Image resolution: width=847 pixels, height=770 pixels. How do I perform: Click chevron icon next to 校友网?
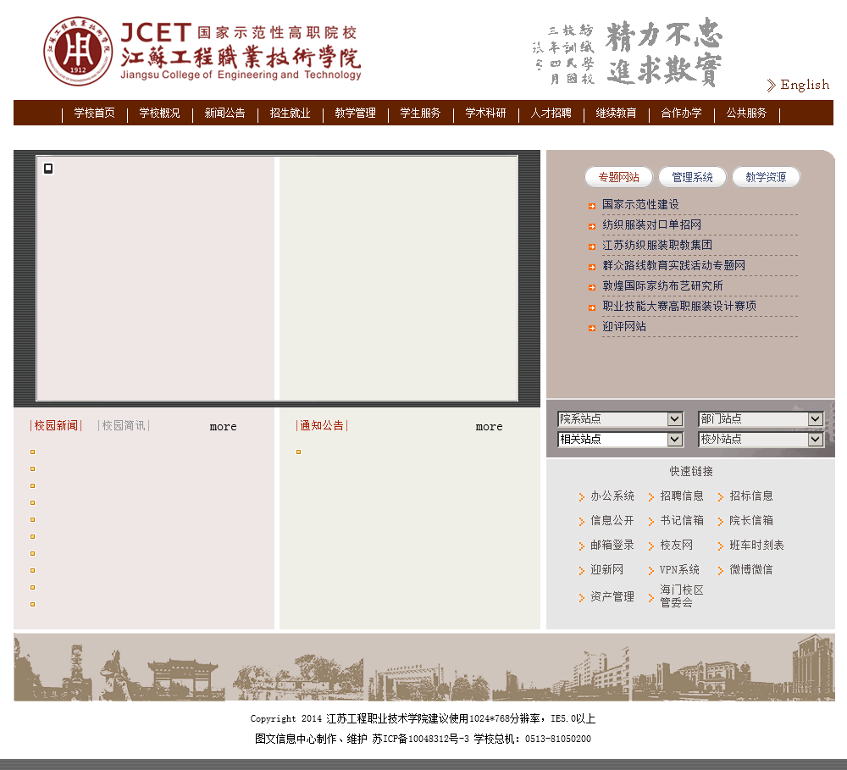[650, 546]
